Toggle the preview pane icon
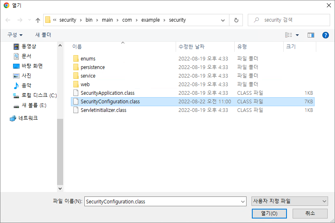This screenshot has height=223, width=335. coord(311,35)
